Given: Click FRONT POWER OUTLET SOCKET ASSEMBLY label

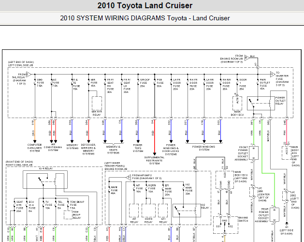Looking at the screenshot, I should (242, 153).
